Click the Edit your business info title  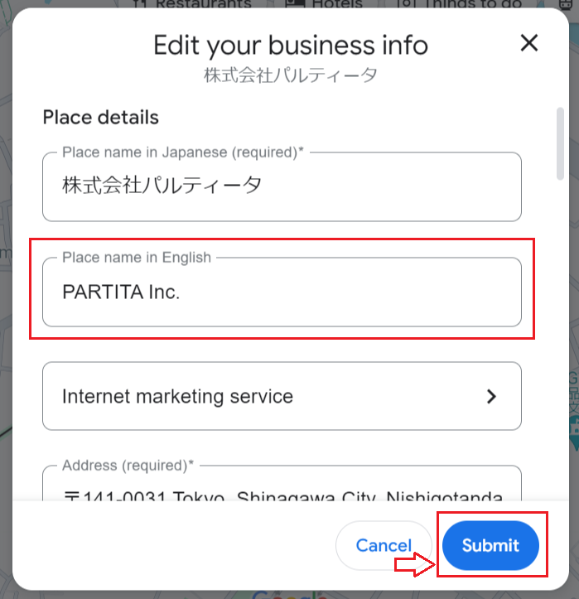pos(291,46)
